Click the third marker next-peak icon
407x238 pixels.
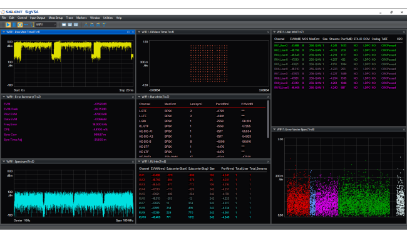98,24
